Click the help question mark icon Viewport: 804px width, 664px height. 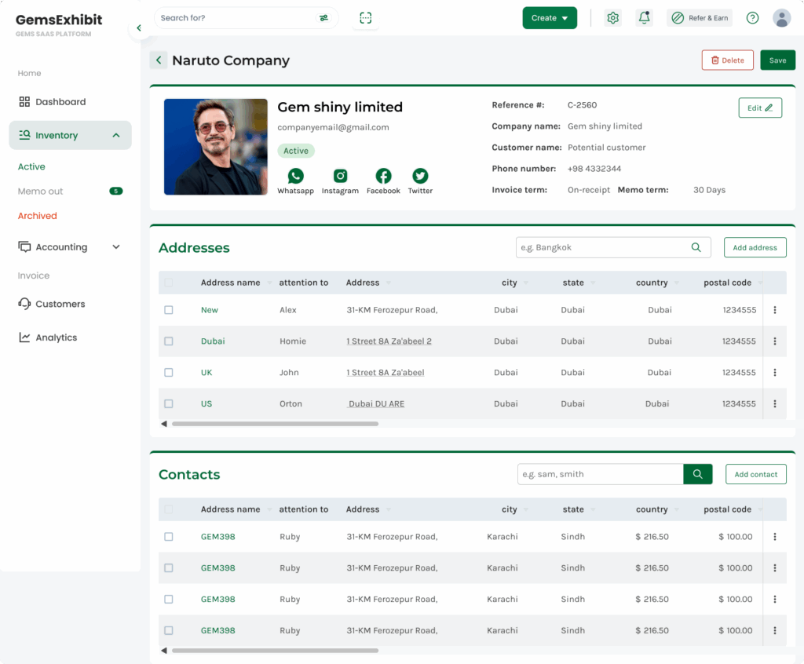(752, 18)
